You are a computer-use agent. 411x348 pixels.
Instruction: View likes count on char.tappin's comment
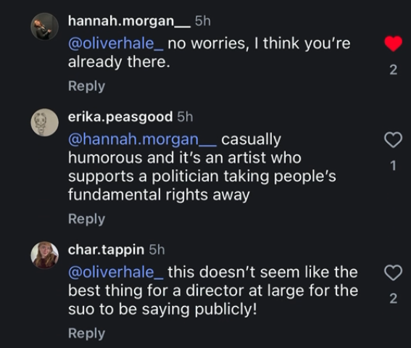point(393,299)
